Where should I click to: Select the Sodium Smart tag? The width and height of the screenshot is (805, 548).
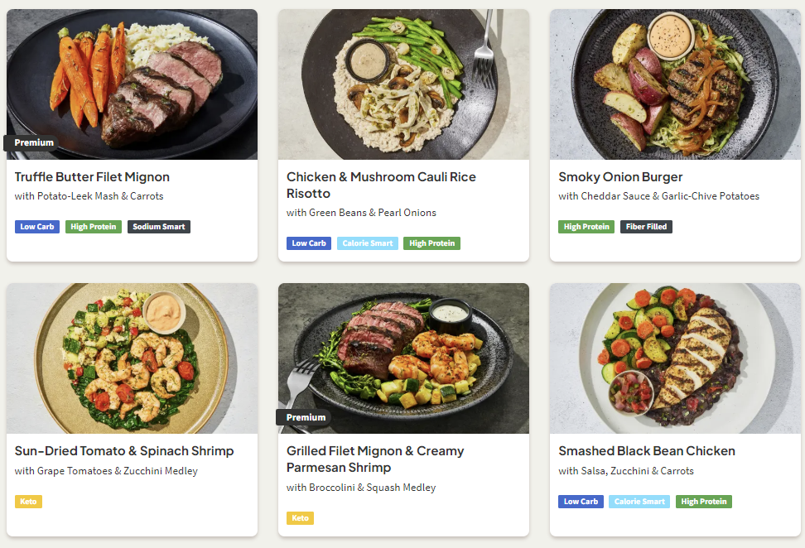click(x=159, y=227)
